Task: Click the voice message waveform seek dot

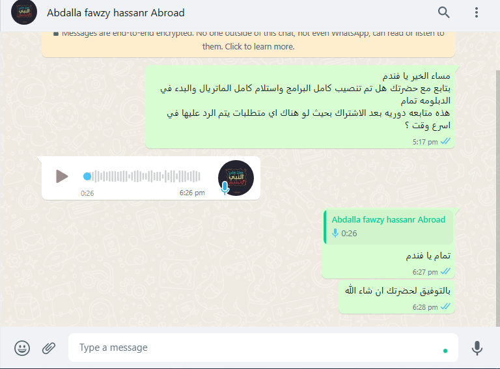Action: click(87, 176)
